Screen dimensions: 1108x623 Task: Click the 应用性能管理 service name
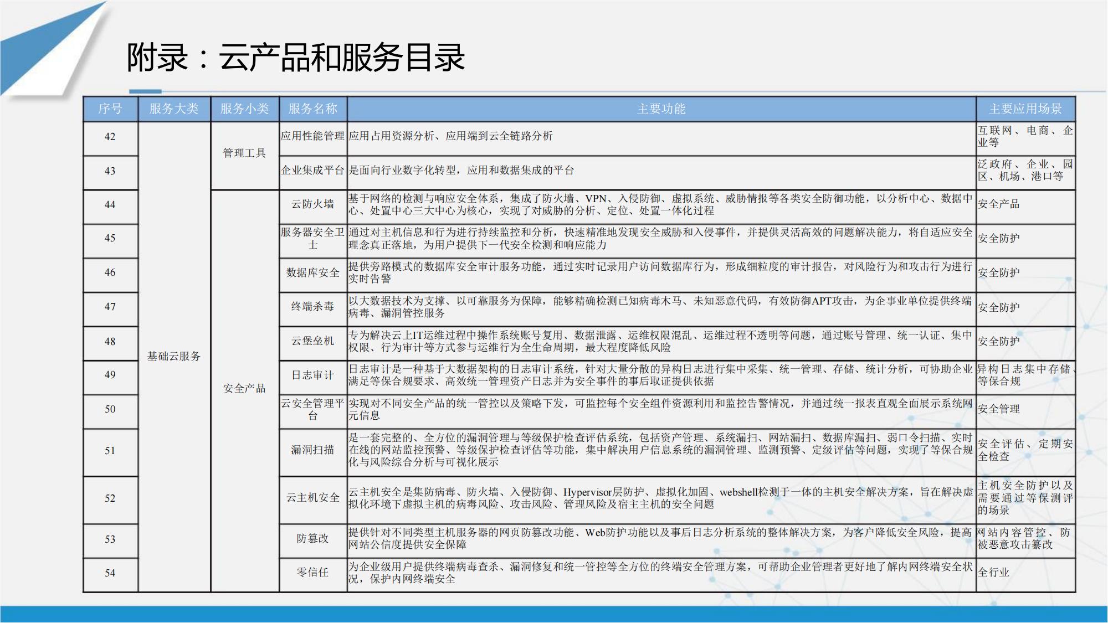click(x=313, y=136)
